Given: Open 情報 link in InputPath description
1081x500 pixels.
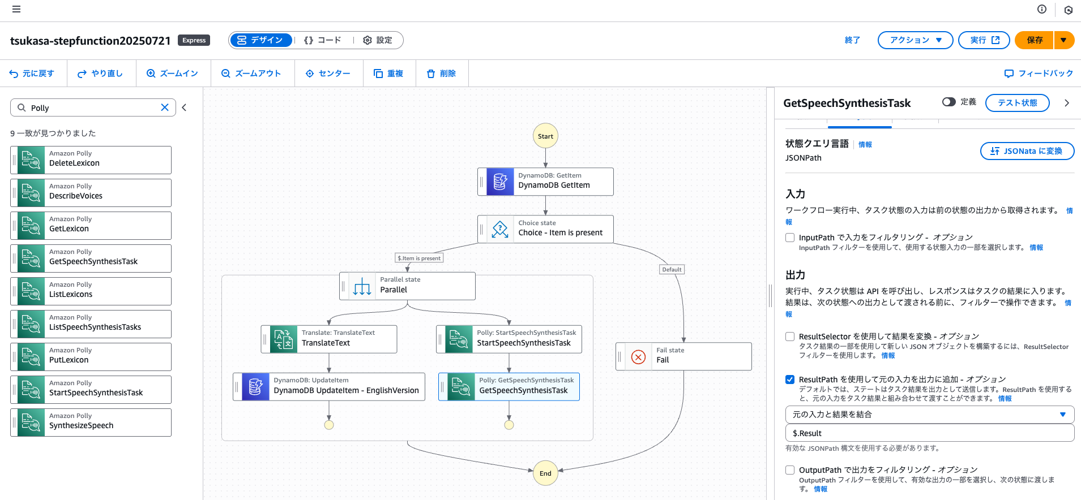Looking at the screenshot, I should coord(1036,248).
